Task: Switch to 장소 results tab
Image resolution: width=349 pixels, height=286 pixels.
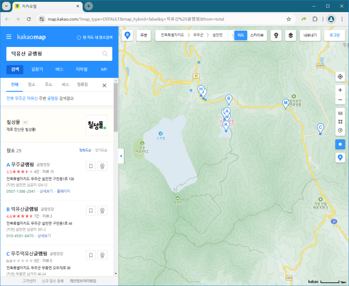Action: (x=31, y=84)
